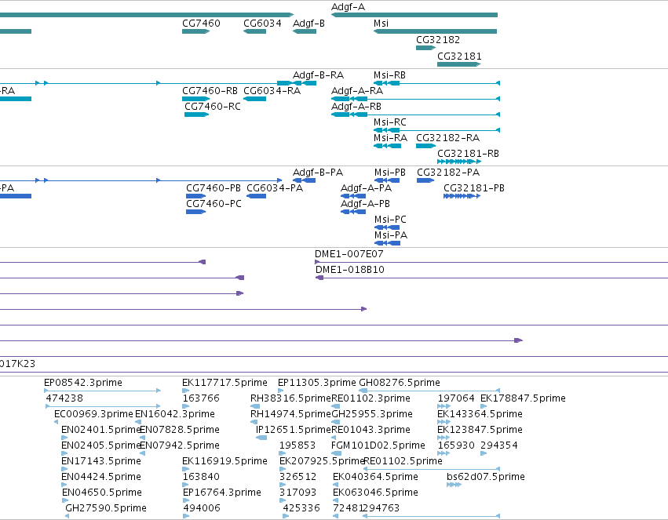668x520 pixels.
Task: Select EST feature 163766
Action: pos(201,398)
